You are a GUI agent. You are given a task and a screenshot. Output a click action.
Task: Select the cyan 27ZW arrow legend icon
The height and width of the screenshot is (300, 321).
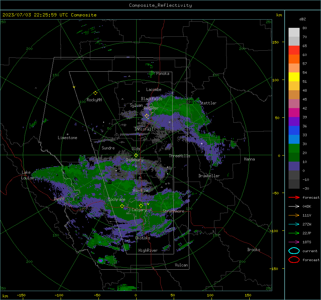[x=294, y=224]
